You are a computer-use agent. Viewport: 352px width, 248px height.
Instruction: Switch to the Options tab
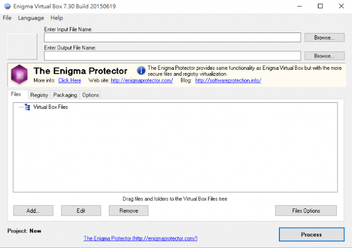pyautogui.click(x=90, y=95)
